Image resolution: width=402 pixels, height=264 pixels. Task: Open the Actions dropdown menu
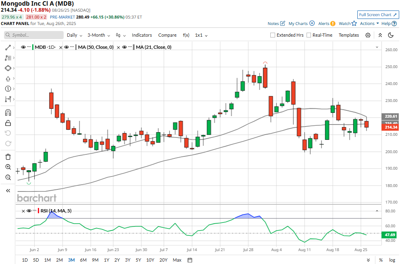click(x=369, y=23)
